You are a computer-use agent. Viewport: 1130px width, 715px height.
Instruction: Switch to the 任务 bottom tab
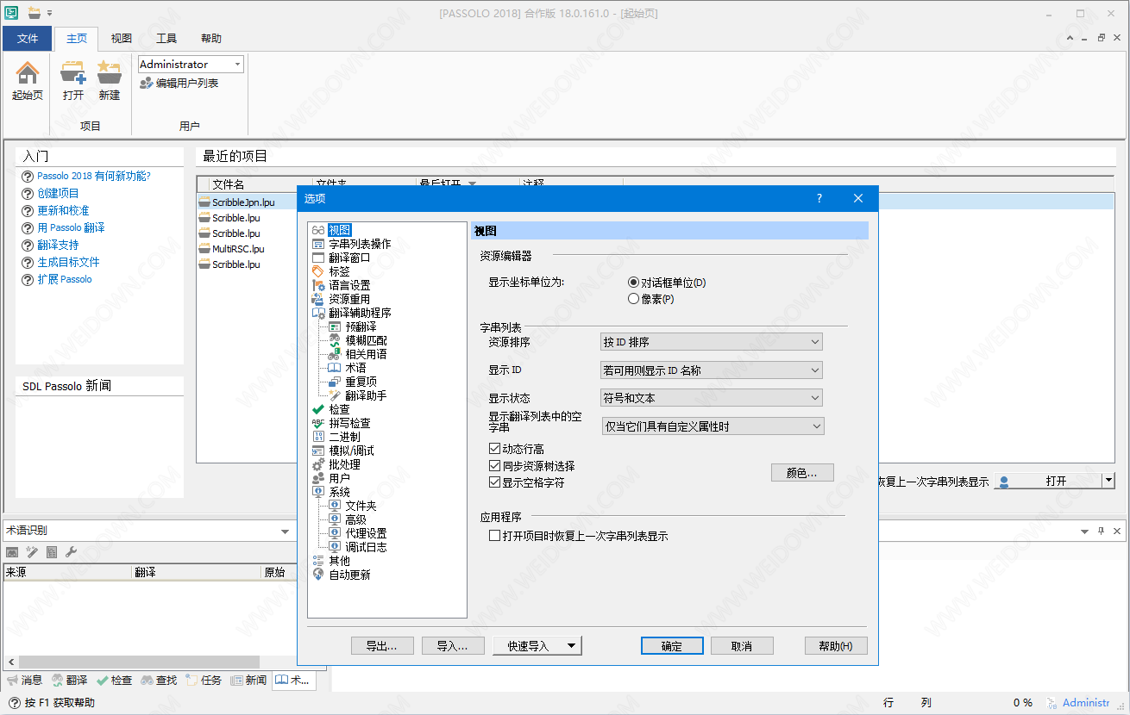pos(204,681)
